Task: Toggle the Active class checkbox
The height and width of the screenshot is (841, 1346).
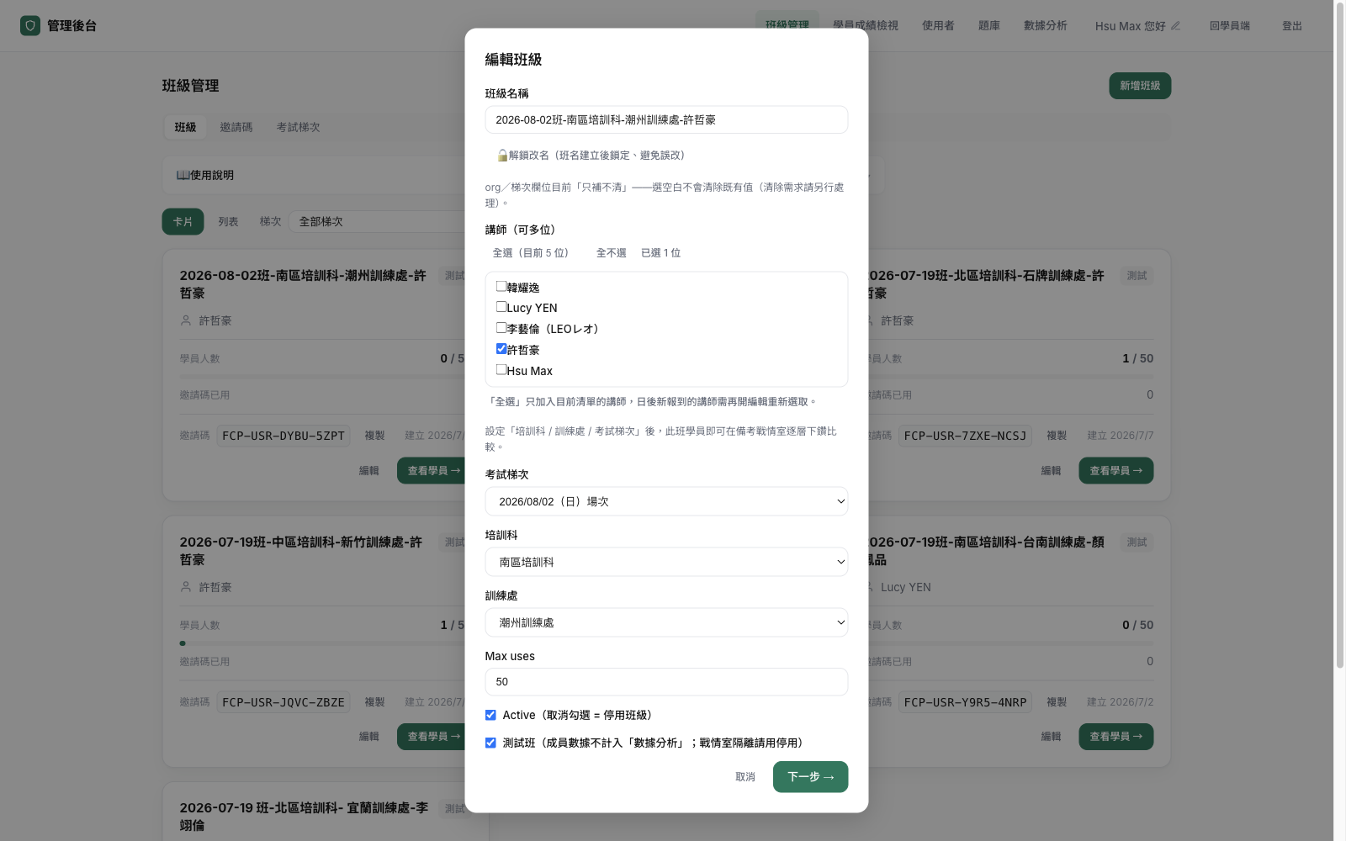Action: pyautogui.click(x=490, y=715)
